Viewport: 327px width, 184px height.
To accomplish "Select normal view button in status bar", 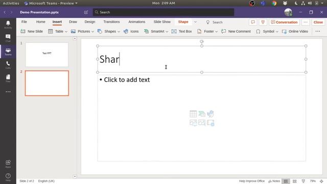I will coord(286,181).
